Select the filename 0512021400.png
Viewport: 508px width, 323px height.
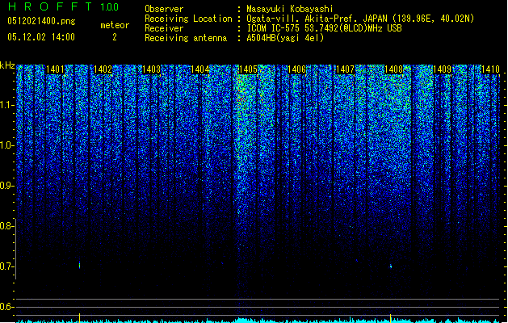(x=41, y=21)
